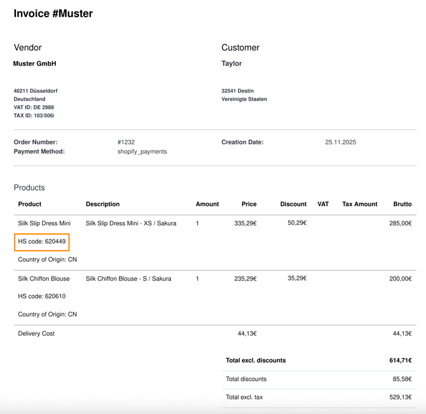Image resolution: width=426 pixels, height=414 pixels.
Task: Select order number #1232
Action: coord(126,142)
